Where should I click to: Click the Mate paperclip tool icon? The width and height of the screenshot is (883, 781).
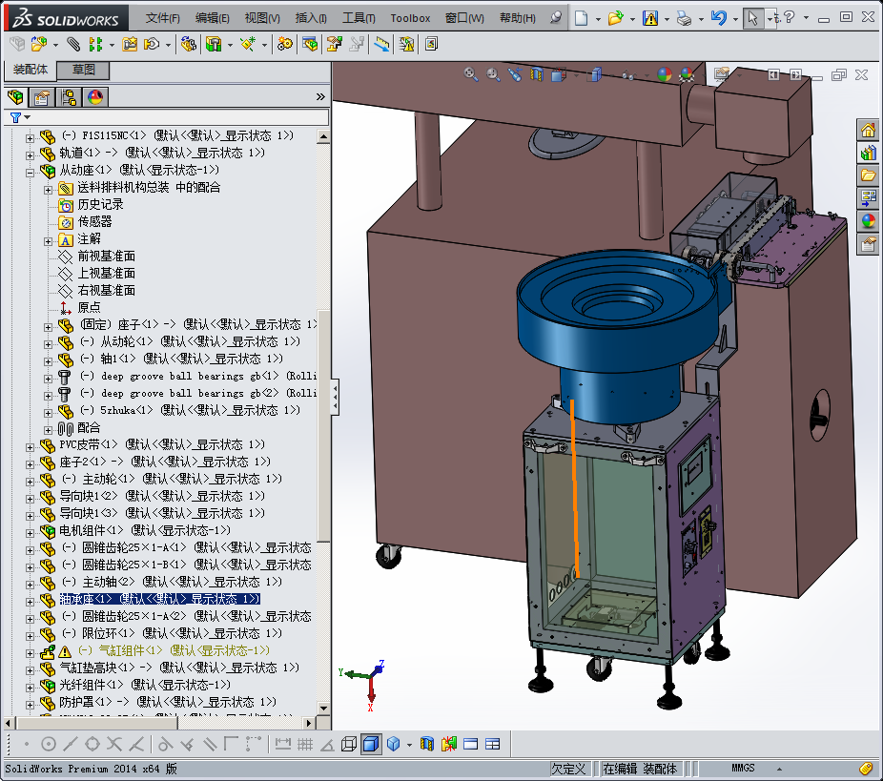click(x=73, y=44)
